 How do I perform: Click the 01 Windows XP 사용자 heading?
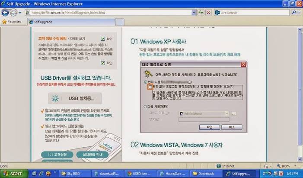[158, 42]
